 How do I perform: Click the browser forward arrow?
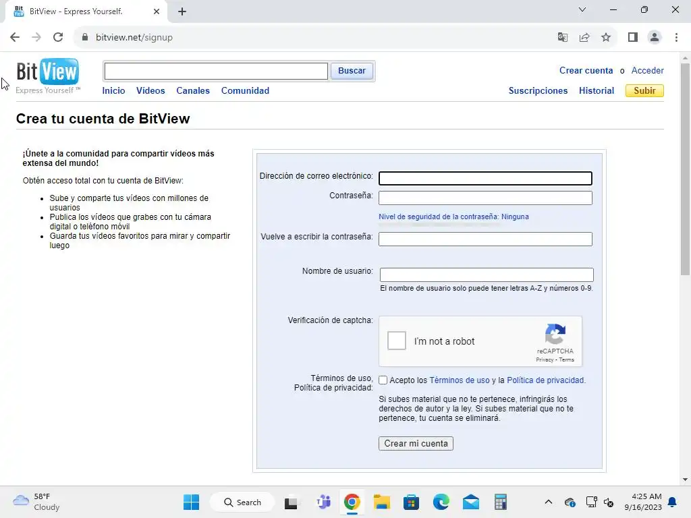pos(36,37)
